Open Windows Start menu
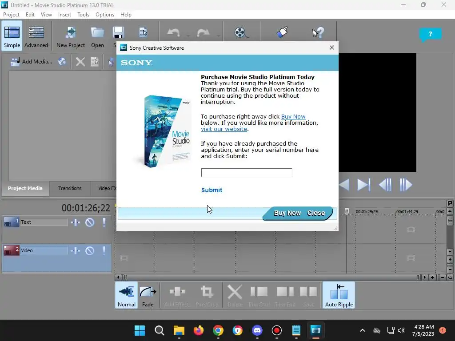Image resolution: width=455 pixels, height=341 pixels. click(x=140, y=330)
